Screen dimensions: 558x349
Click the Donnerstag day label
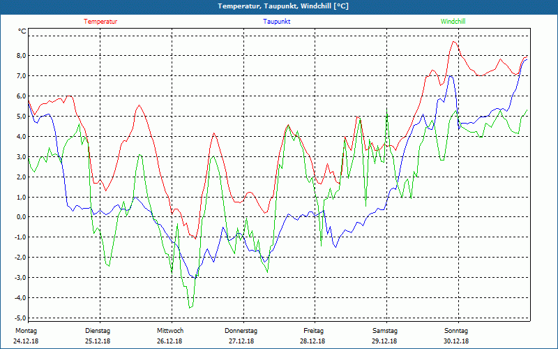pos(241,331)
